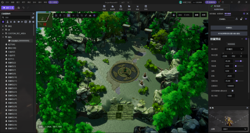Click the purple Run button
This screenshot has height=133, width=250.
[x=6, y=8]
